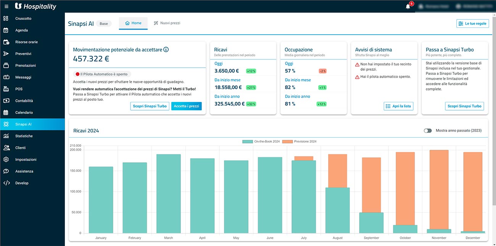Image resolution: width=496 pixels, height=246 pixels.
Task: Click the Sinapsi AI page title
Action: [81, 24]
